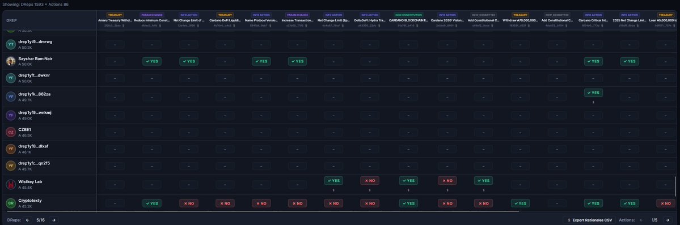Open Wistkey Lab's rationale icon under DeltaDeFi NO vote
Screen dimensions: 680x225
369,190
